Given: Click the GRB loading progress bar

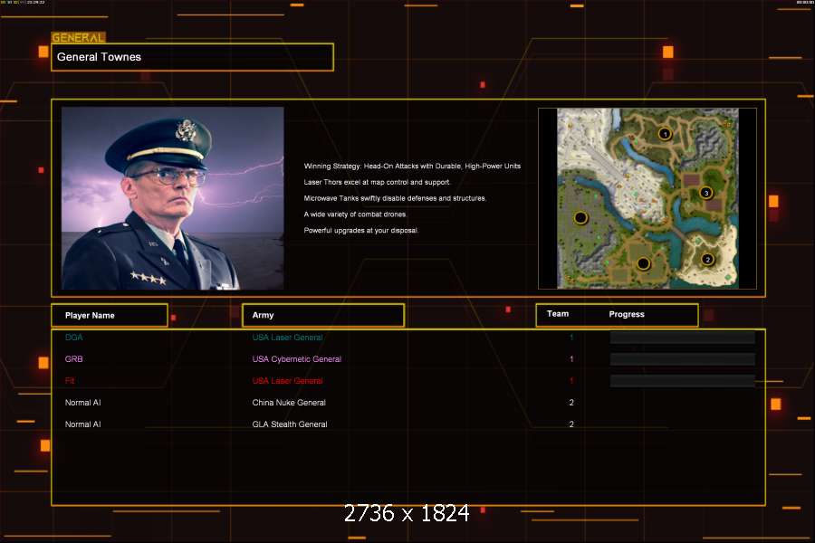Looking at the screenshot, I should 683,359.
